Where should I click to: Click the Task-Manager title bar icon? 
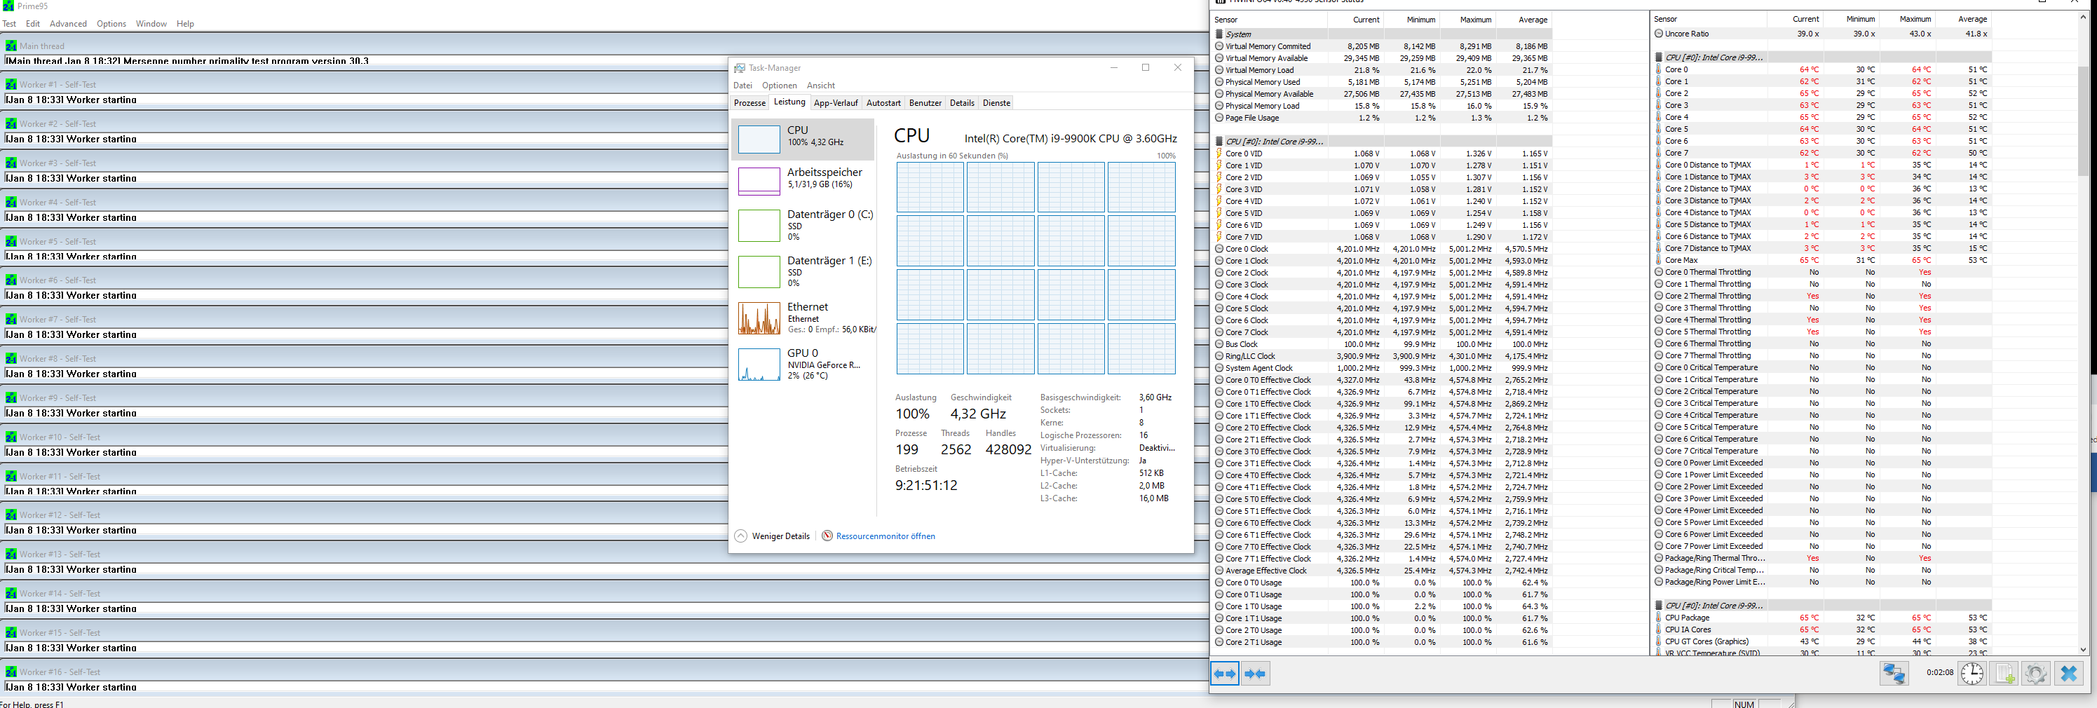(739, 67)
